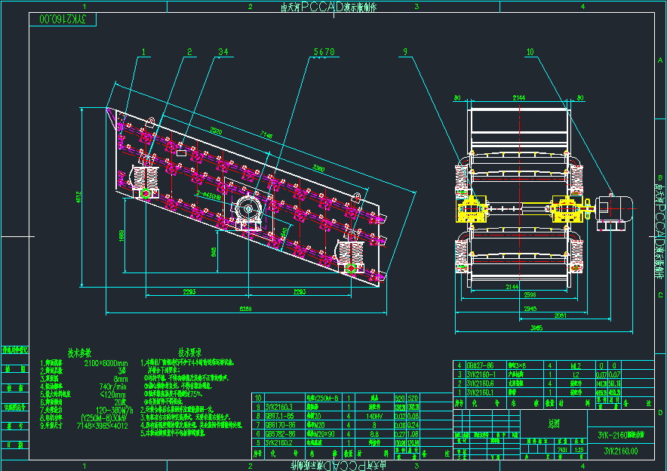Select the 3965 overall width dimension
Viewport: 667px width, 471px height.
536,328
